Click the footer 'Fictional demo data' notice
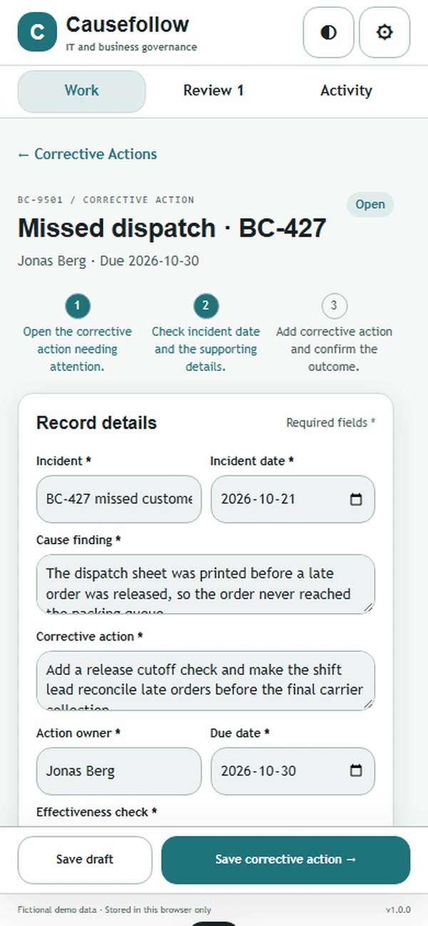 coord(114,910)
